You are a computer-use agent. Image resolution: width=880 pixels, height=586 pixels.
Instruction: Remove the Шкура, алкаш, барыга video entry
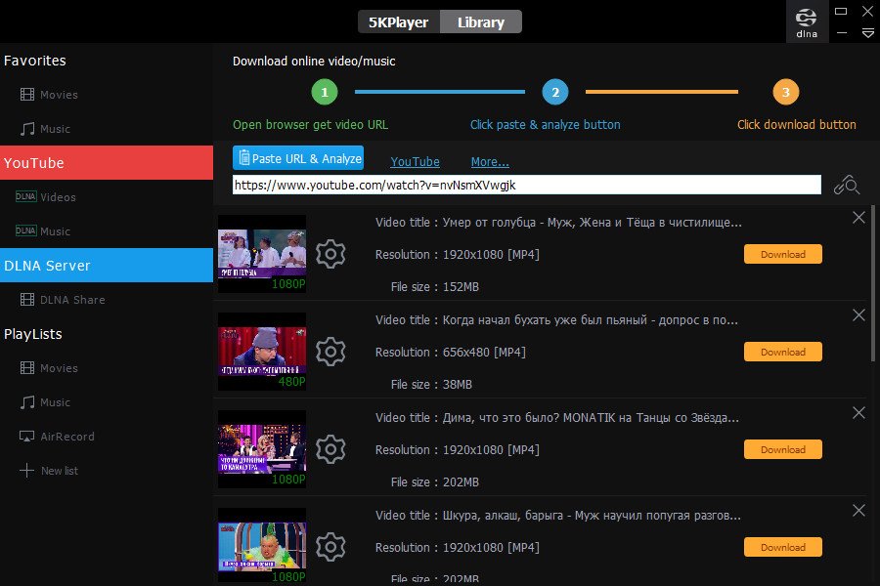click(x=858, y=510)
